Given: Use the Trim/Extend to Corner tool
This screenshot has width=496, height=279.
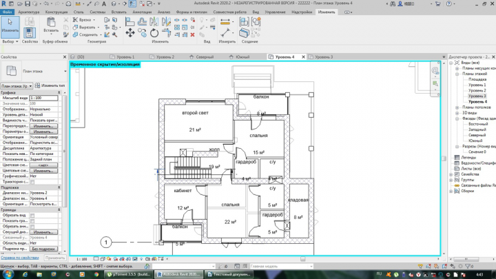Looking at the screenshot, I should point(167,32).
